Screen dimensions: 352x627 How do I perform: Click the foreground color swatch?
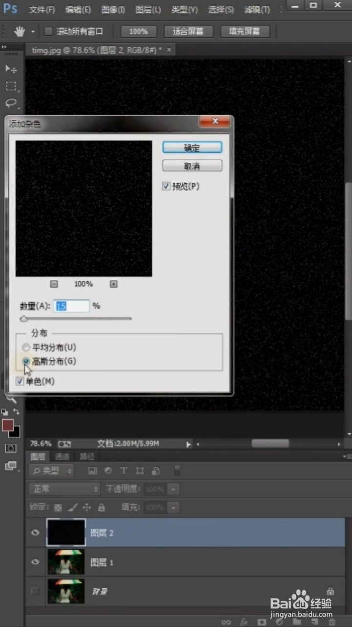(x=7, y=425)
